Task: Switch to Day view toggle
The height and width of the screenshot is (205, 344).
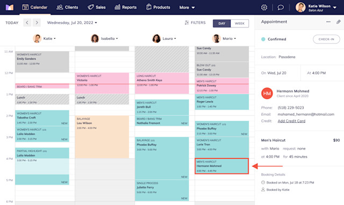Action: [221, 24]
